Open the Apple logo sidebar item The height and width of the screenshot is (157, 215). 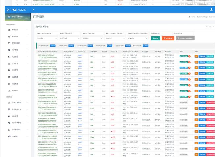(9, 116)
